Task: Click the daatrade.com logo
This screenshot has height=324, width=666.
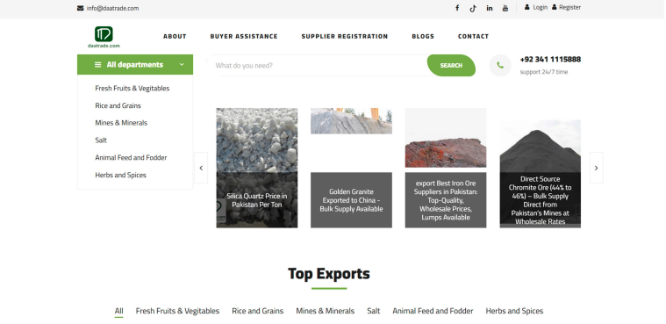Action: tap(104, 37)
